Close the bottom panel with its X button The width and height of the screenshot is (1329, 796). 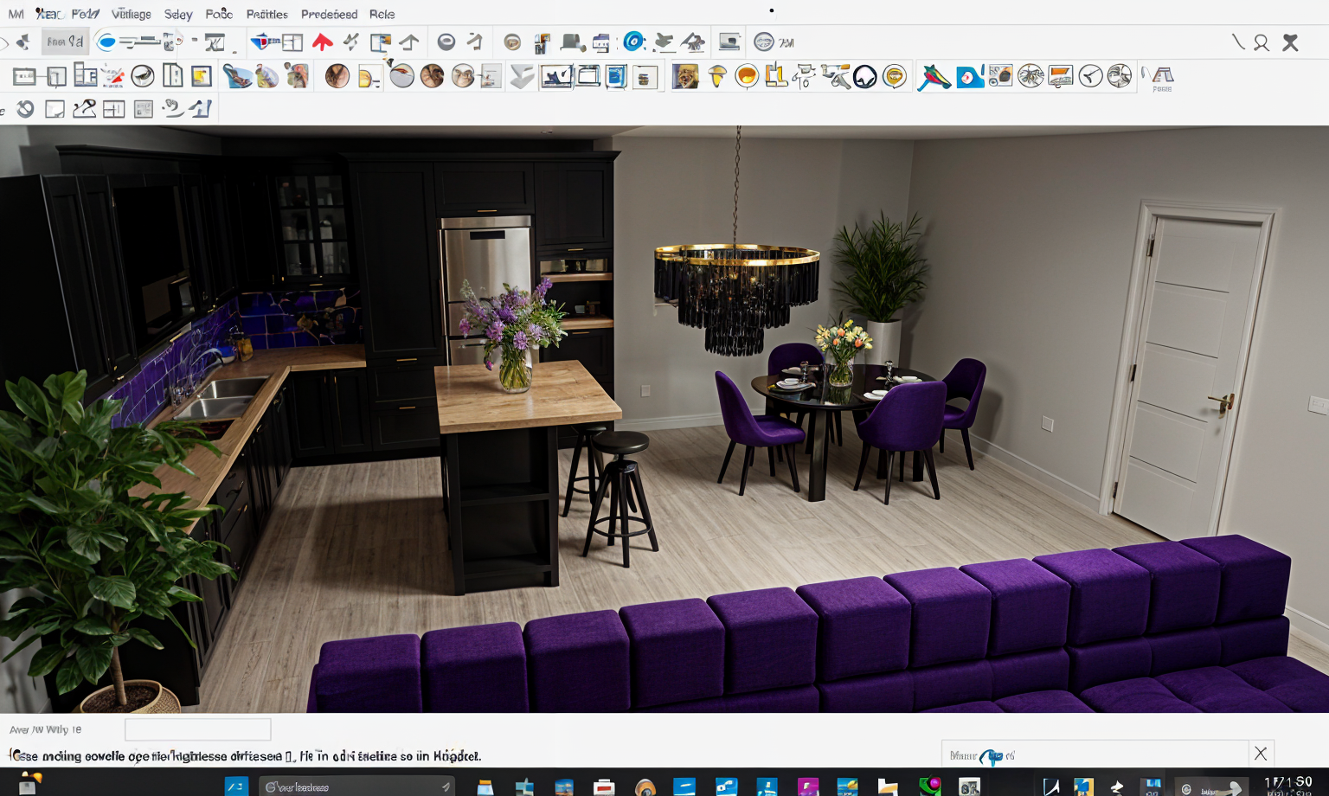point(1261,754)
